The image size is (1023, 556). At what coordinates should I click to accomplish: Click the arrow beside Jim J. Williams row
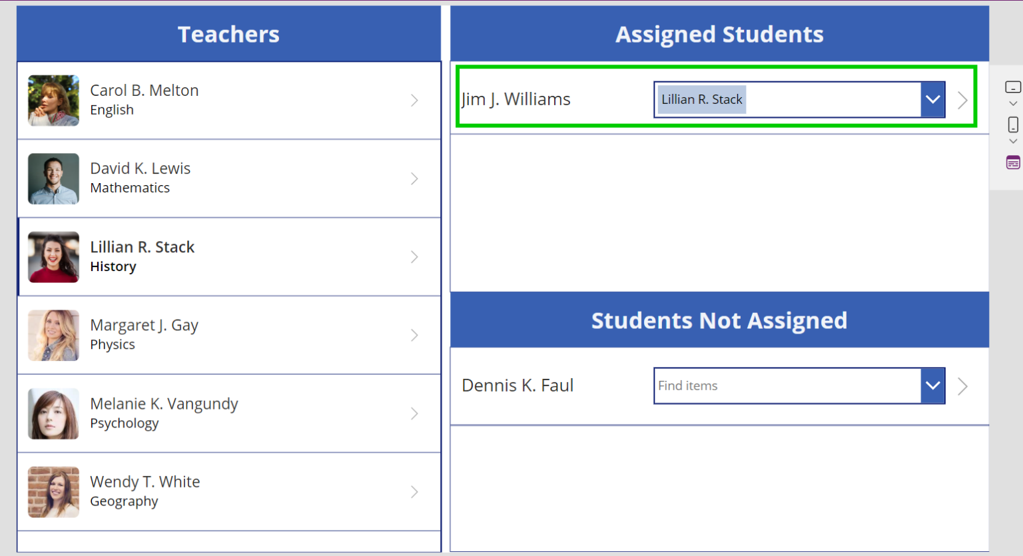click(962, 99)
